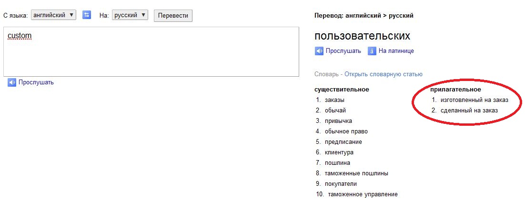
Task: Click inside the text box containing 'custom'
Action: pos(151,51)
